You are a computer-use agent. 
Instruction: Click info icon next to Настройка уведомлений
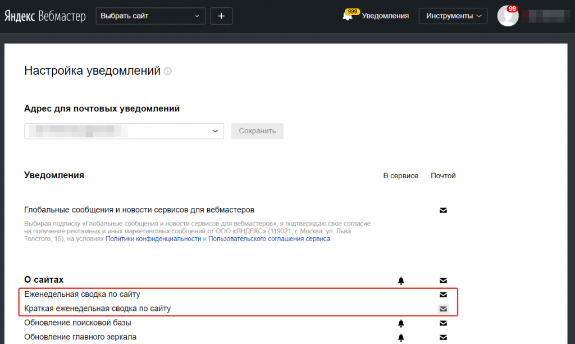(x=167, y=71)
